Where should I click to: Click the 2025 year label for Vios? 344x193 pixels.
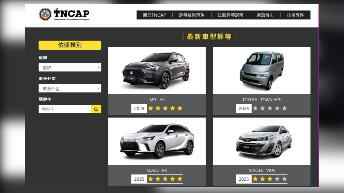[x=244, y=179]
